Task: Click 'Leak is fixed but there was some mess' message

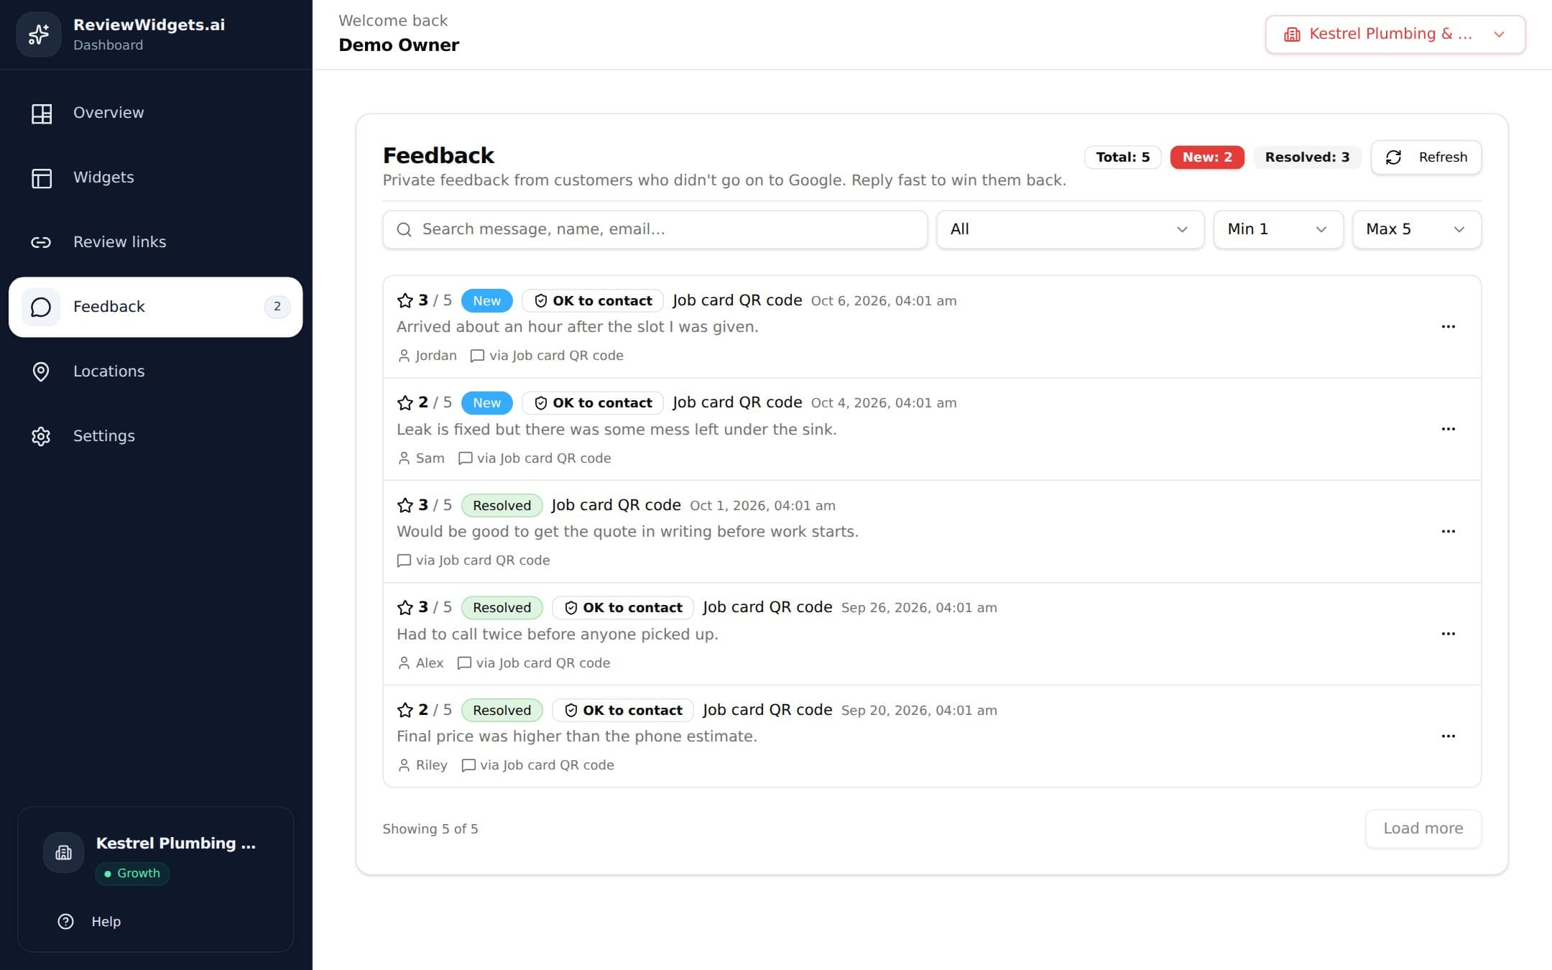Action: 616,430
